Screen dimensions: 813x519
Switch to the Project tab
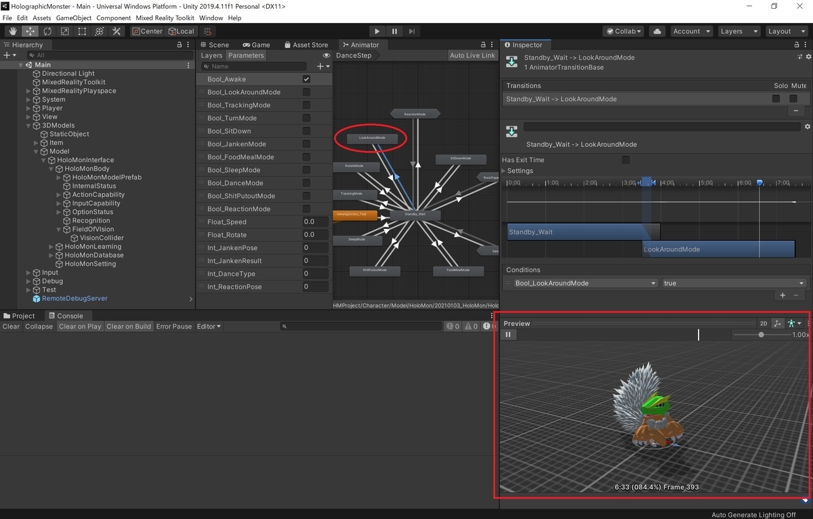[x=19, y=316]
